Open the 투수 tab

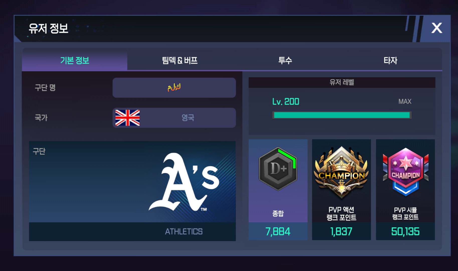285,60
